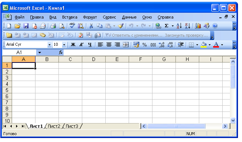Click Ответить с изменениями button
This screenshot has height=142, width=242.
click(x=134, y=35)
